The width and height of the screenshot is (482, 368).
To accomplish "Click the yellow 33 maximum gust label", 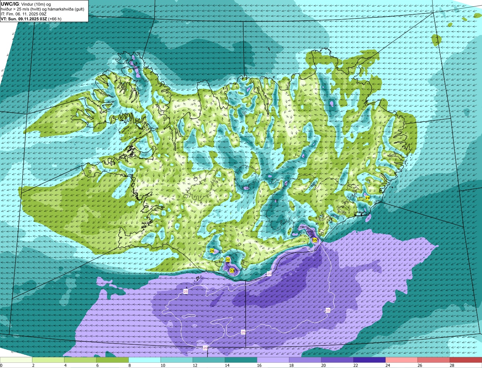I will (232, 271).
